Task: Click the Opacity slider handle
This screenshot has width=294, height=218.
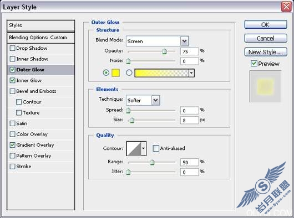Action: coord(164,51)
